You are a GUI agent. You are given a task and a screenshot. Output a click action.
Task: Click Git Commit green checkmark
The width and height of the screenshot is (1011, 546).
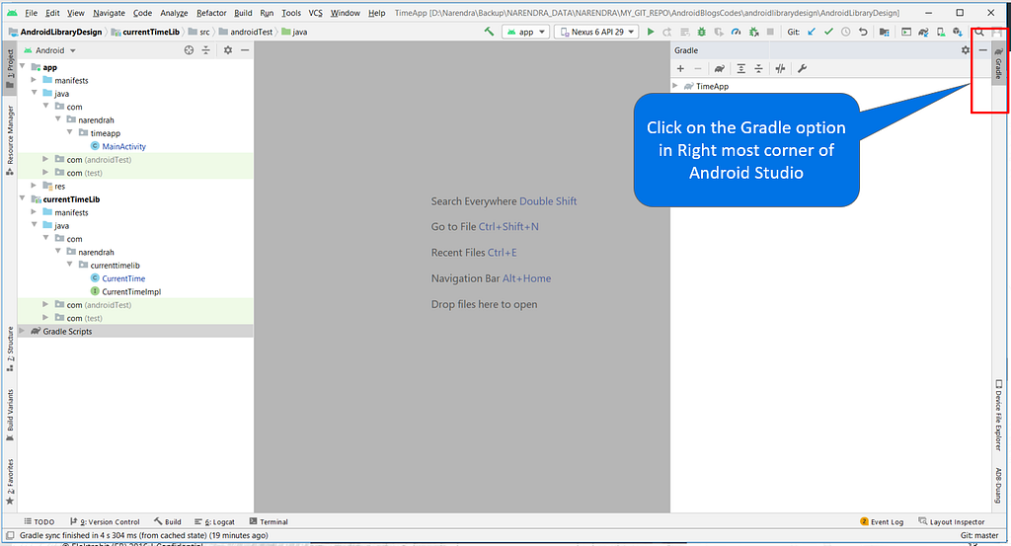point(828,32)
